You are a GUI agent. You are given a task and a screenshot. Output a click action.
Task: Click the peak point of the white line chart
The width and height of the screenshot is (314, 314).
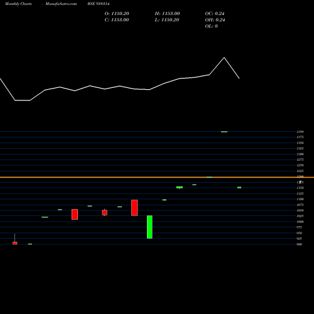[x=224, y=57]
